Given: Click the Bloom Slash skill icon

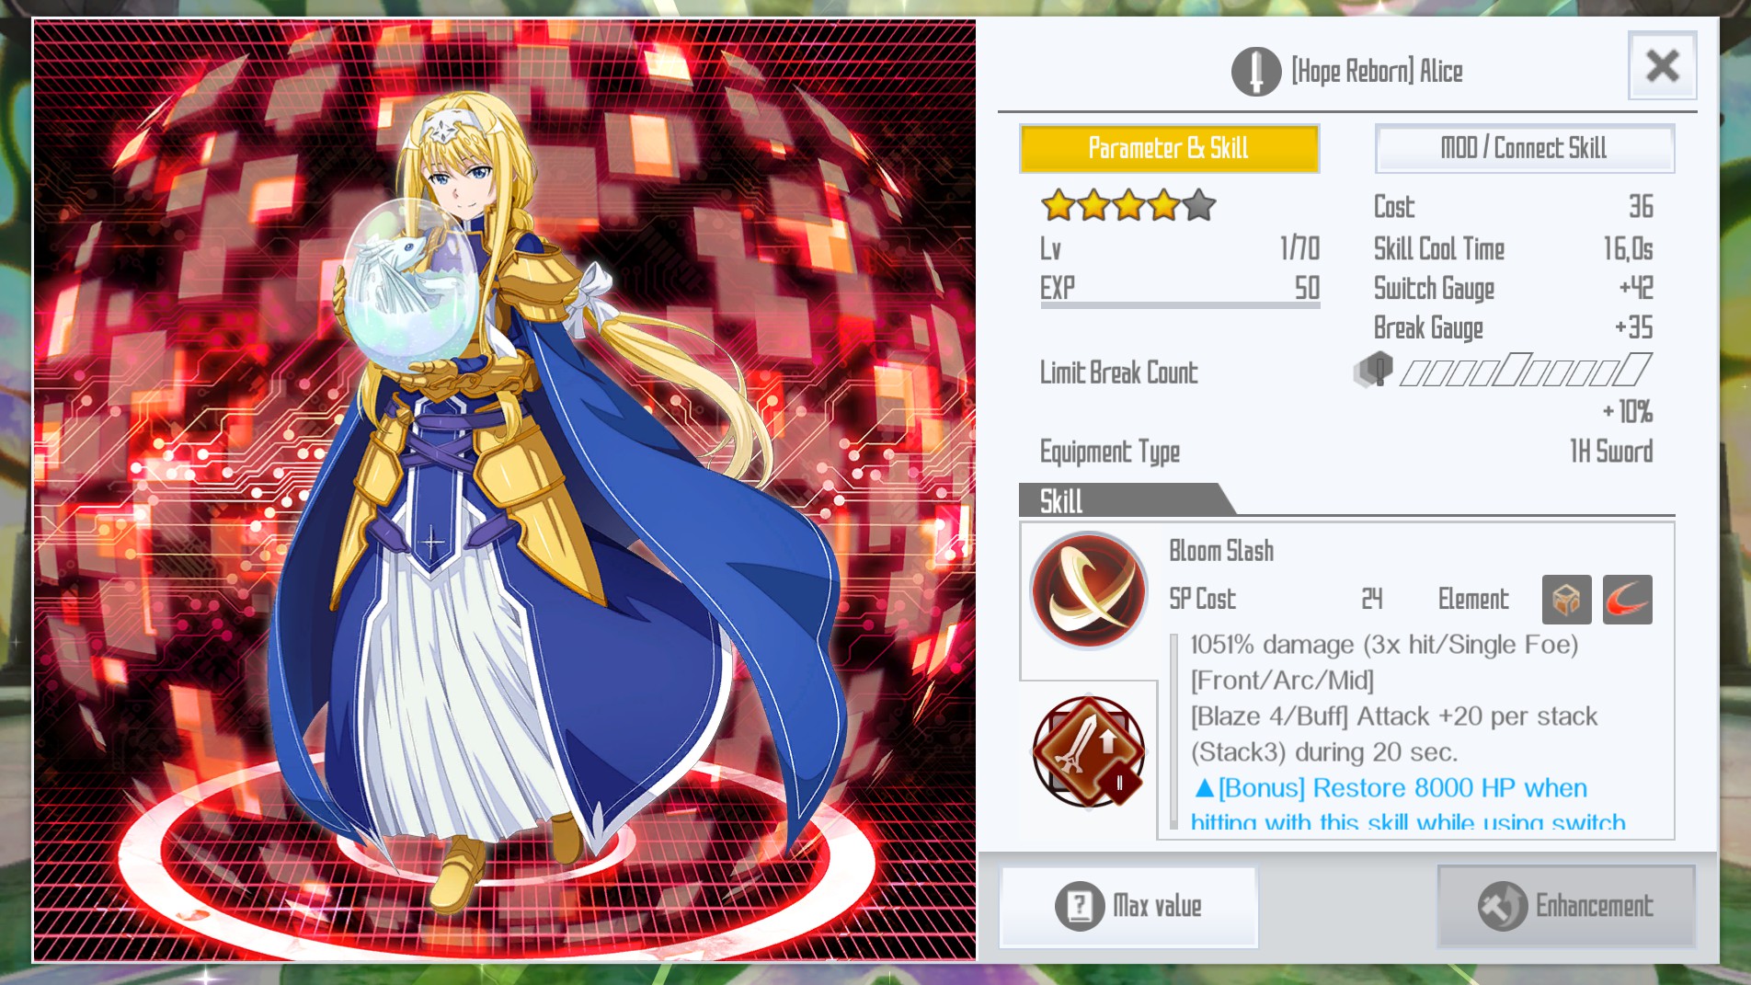Looking at the screenshot, I should (1089, 590).
